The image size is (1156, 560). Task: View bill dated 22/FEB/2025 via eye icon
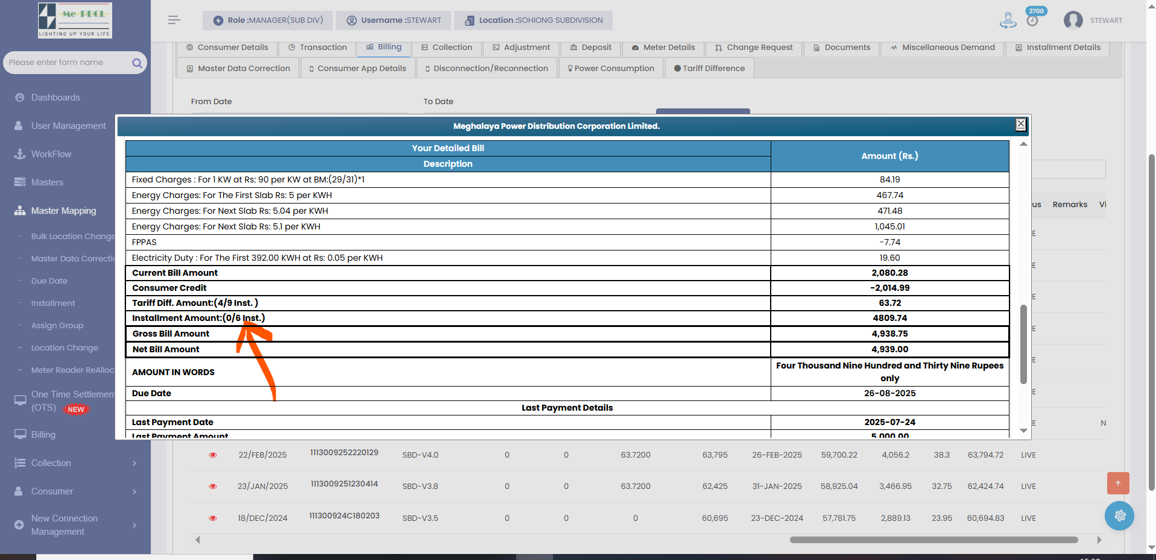coord(213,455)
